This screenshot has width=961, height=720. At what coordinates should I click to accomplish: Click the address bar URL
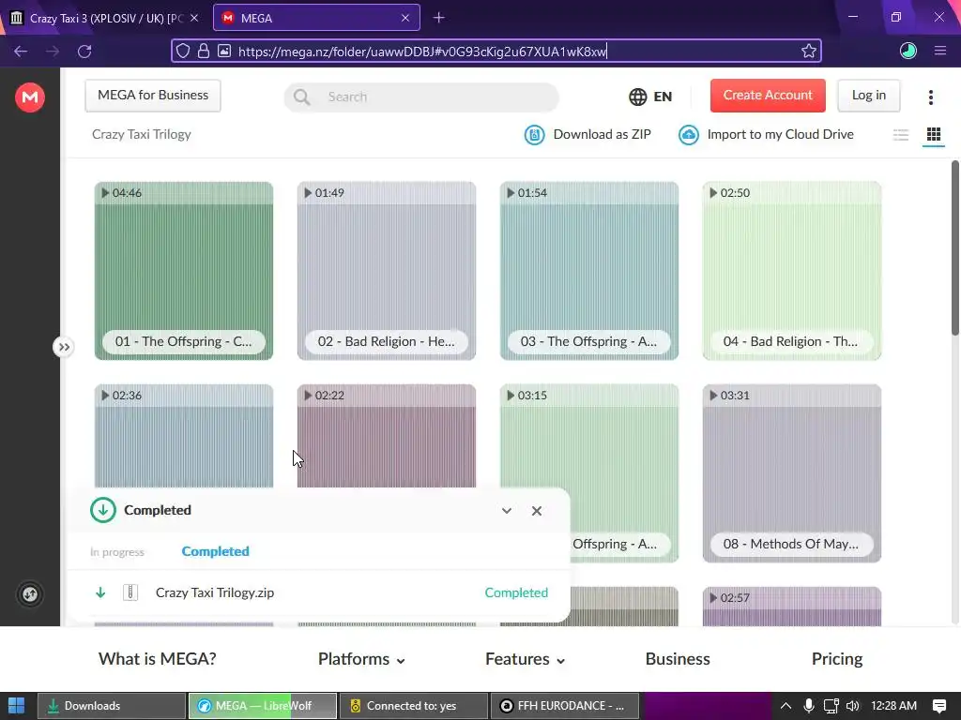coord(422,52)
